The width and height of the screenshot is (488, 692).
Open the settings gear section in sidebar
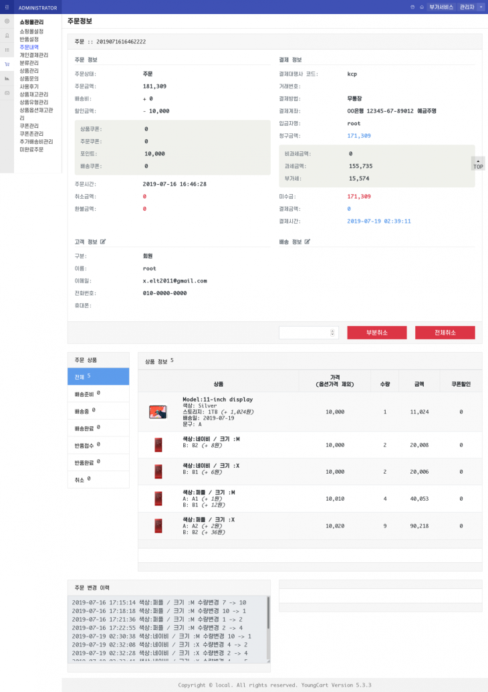(x=7, y=21)
